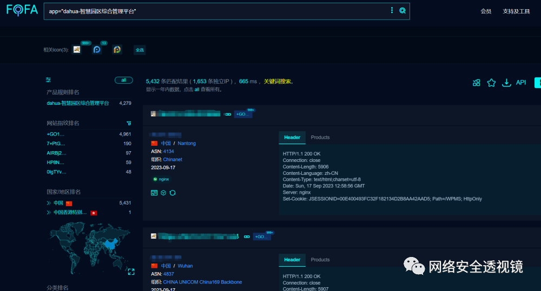The height and width of the screenshot is (291, 541).
Task: Filter by 0lgTYv... fingerprint
Action: pyautogui.click(x=56, y=172)
